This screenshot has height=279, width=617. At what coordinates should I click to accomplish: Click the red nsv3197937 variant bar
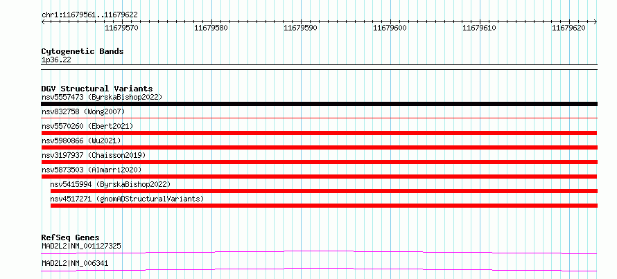pyautogui.click(x=319, y=162)
